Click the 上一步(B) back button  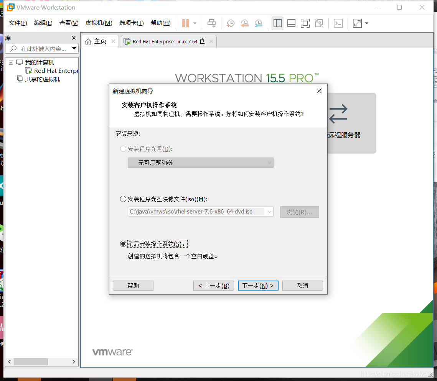pyautogui.click(x=213, y=286)
